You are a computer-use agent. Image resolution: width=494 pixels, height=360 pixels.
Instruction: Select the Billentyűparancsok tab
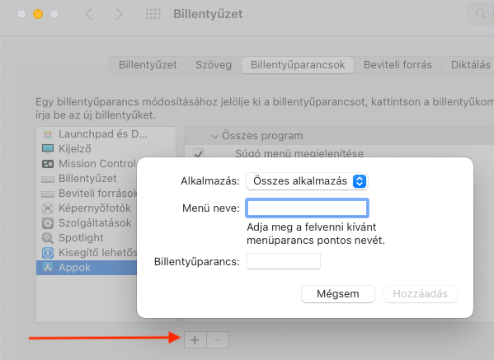[298, 65]
